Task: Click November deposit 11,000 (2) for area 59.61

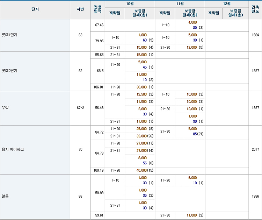Action: click(195, 215)
